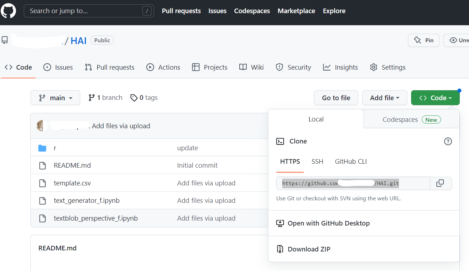This screenshot has height=271, width=469.
Task: Click the file icon beside README.md
Action: point(42,166)
